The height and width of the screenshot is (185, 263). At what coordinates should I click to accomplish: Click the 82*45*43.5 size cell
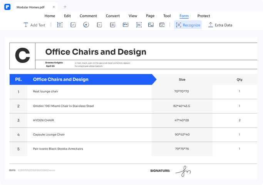tap(182, 106)
